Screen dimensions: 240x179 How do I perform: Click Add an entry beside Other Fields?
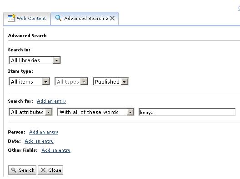56,150
